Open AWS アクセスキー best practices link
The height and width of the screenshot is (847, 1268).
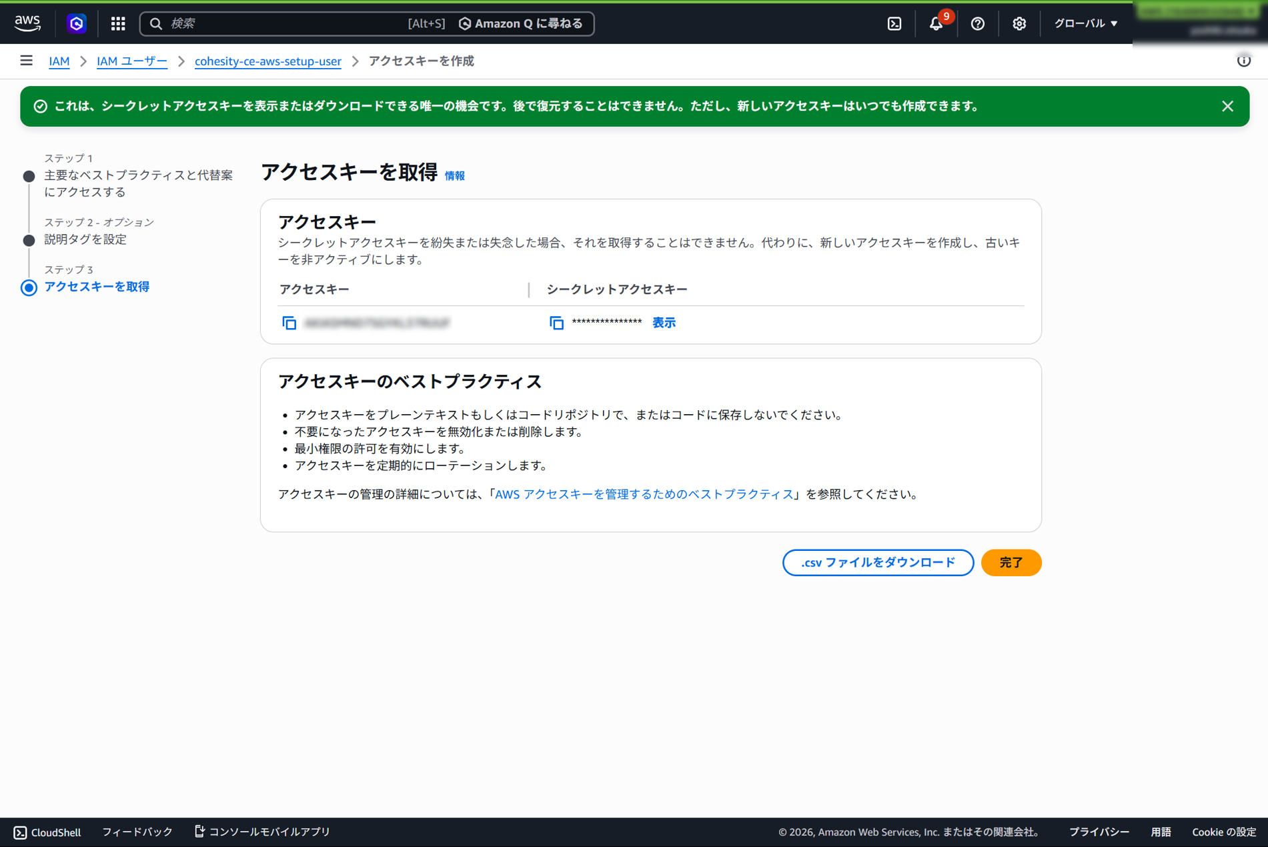tap(644, 494)
